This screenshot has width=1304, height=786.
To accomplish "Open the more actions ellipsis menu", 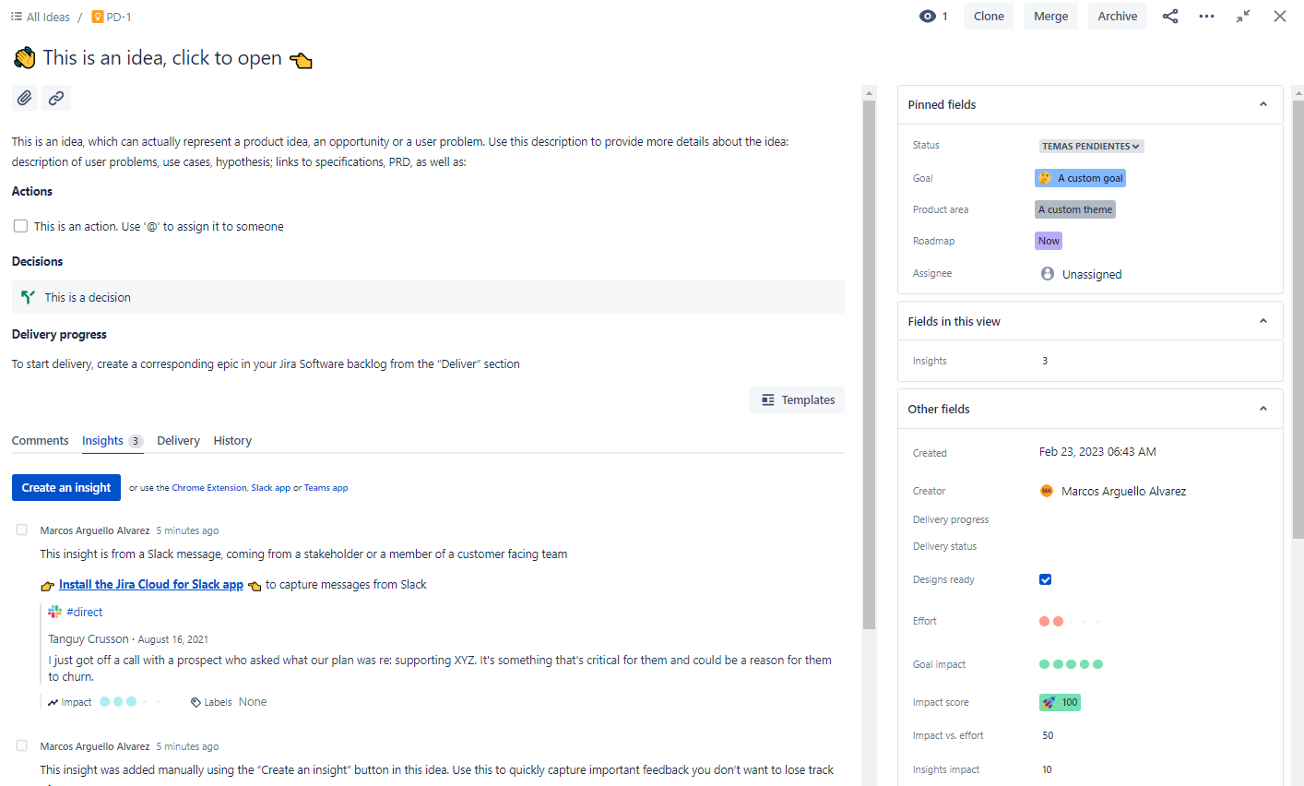I will click(1206, 16).
